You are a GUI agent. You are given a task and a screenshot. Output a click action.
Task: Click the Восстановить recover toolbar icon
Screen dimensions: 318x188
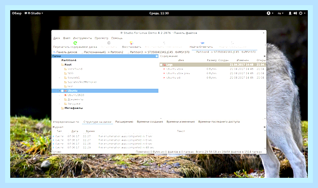click(132, 43)
